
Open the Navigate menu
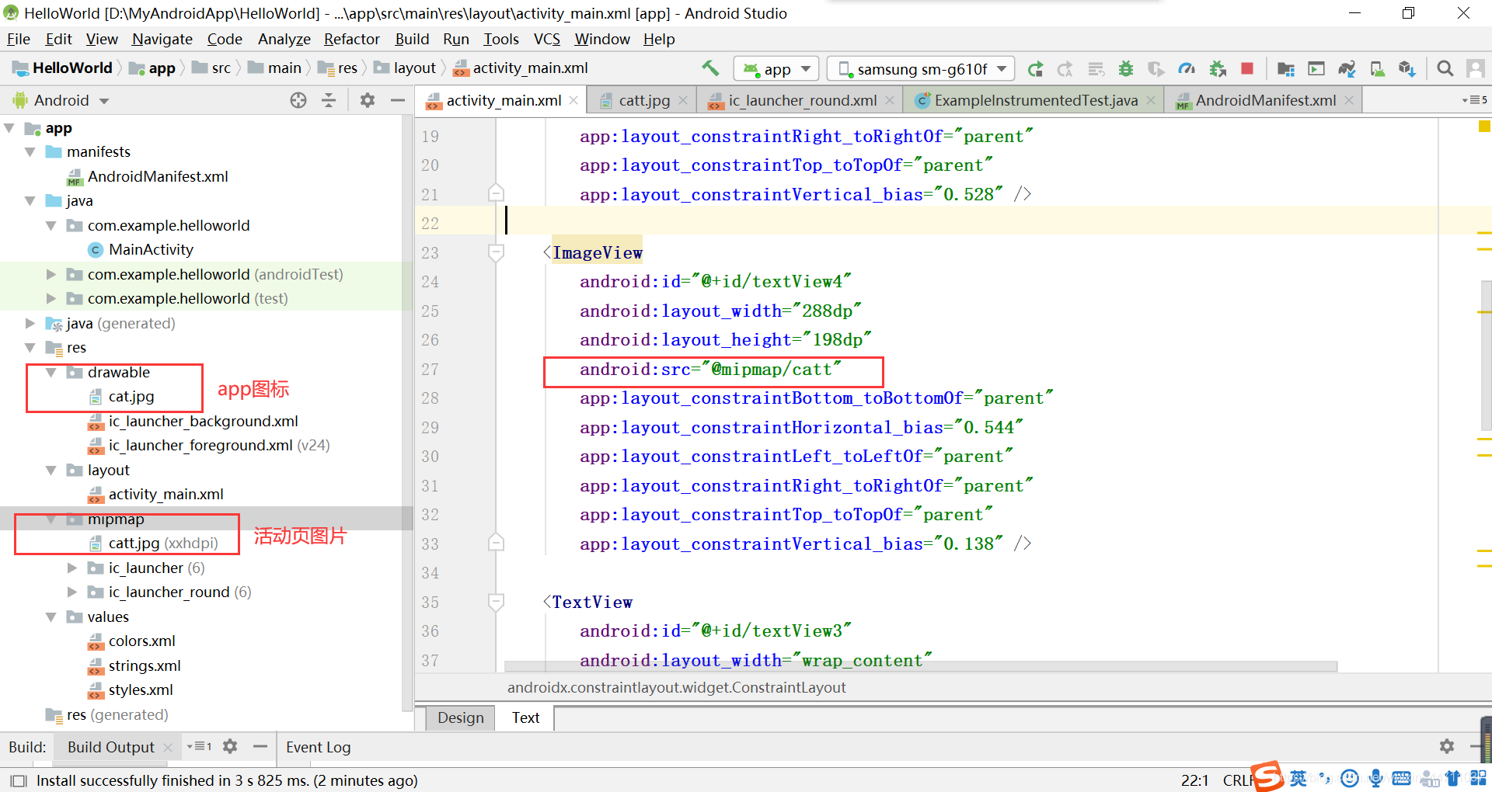tap(162, 39)
